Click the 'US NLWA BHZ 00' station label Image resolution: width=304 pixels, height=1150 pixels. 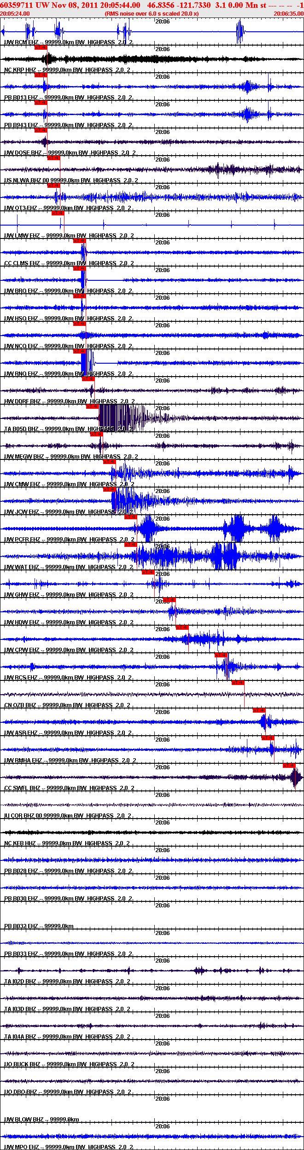pos(26,180)
